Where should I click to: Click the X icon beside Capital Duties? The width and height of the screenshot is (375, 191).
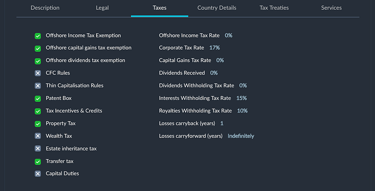38,174
